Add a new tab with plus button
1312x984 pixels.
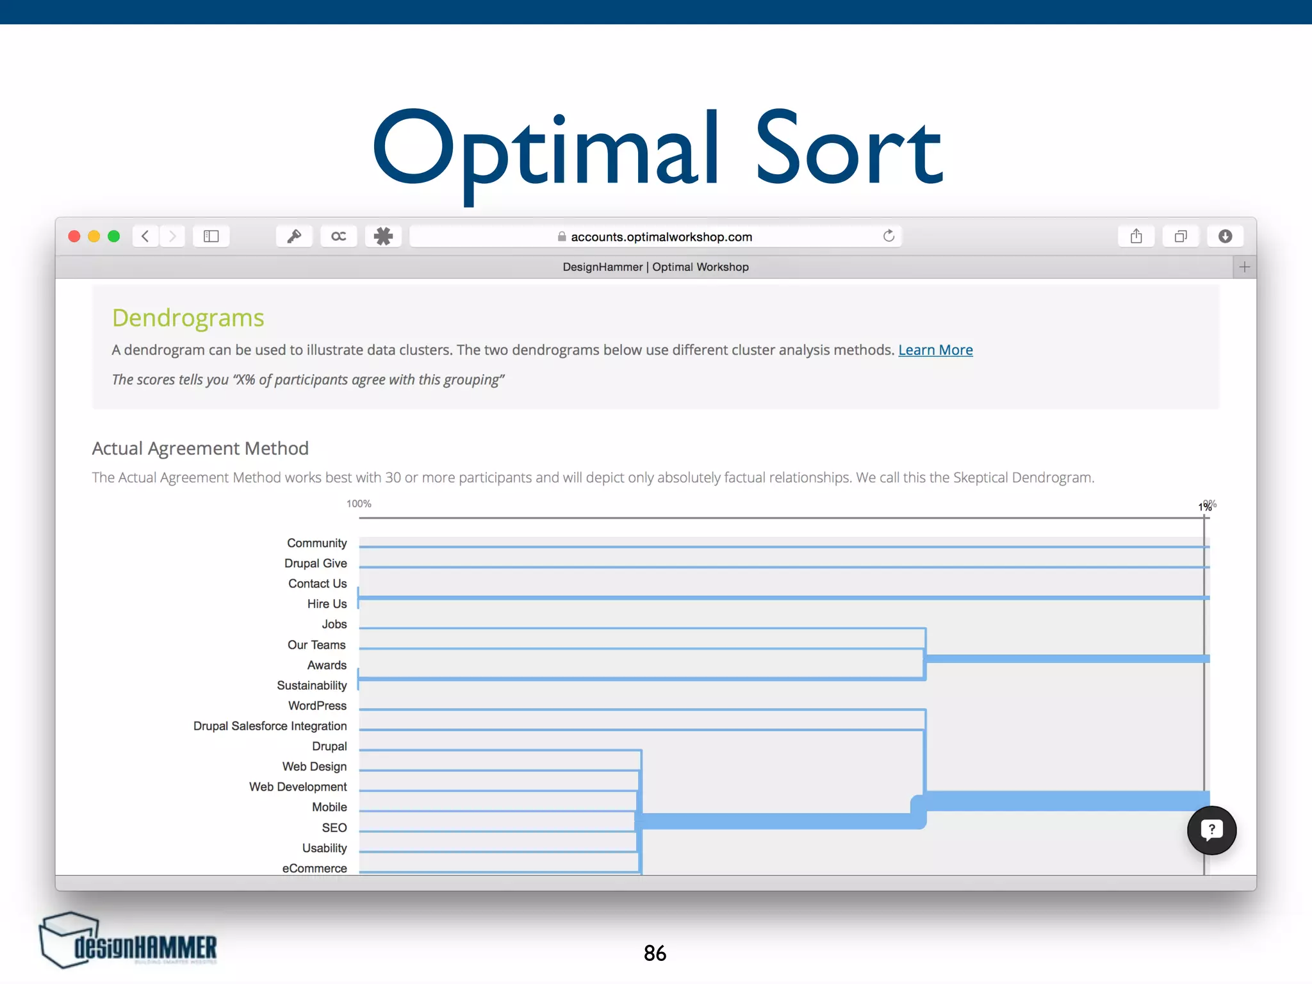[1244, 267]
